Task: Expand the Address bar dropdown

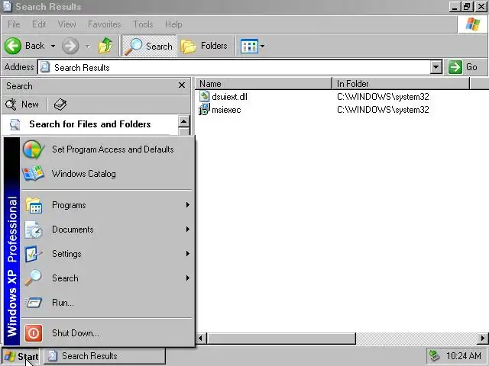Action: (x=436, y=67)
